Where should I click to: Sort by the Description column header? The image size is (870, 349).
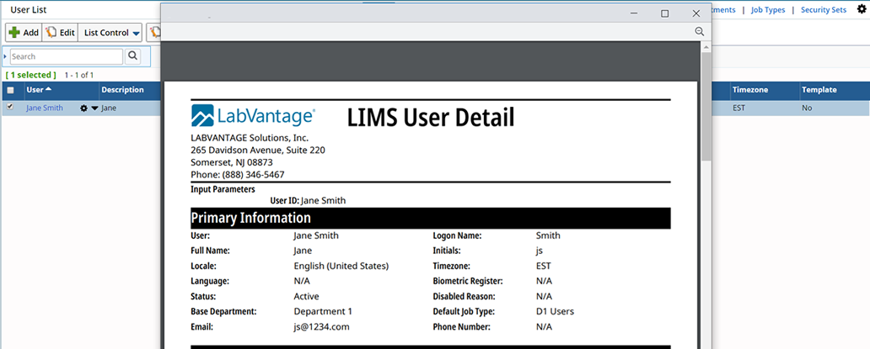(122, 90)
